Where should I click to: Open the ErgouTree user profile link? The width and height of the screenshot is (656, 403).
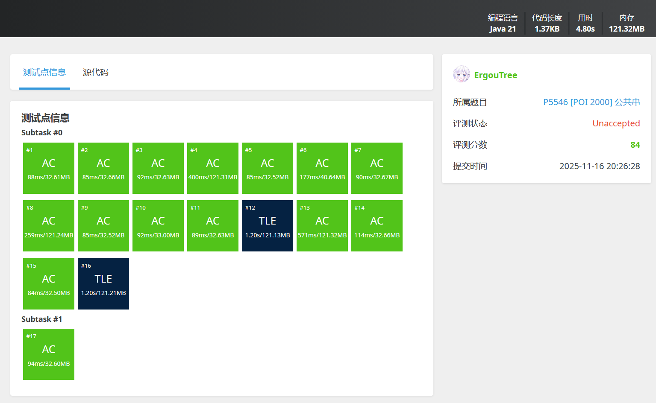tap(495, 75)
